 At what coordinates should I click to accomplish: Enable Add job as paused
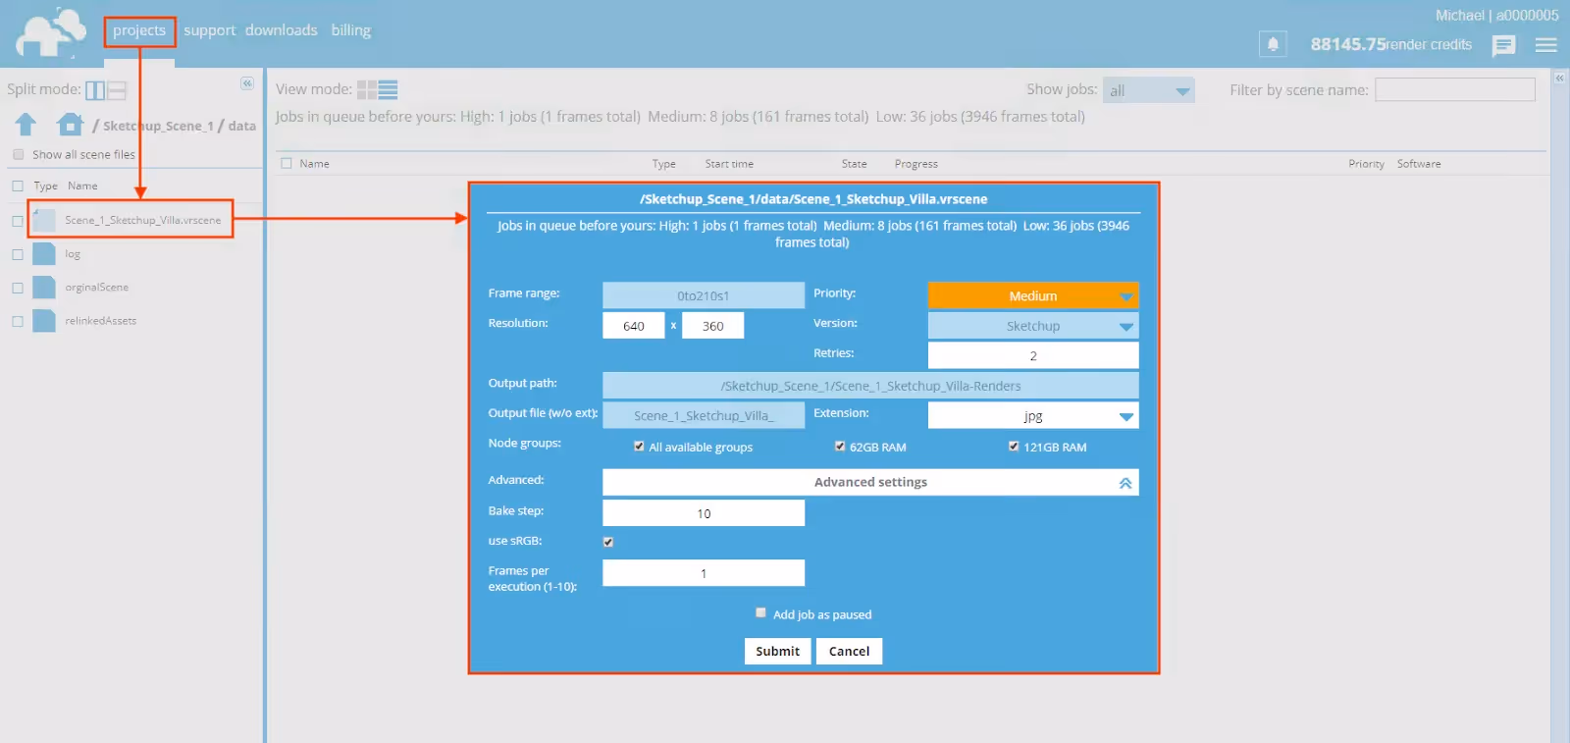coord(760,612)
